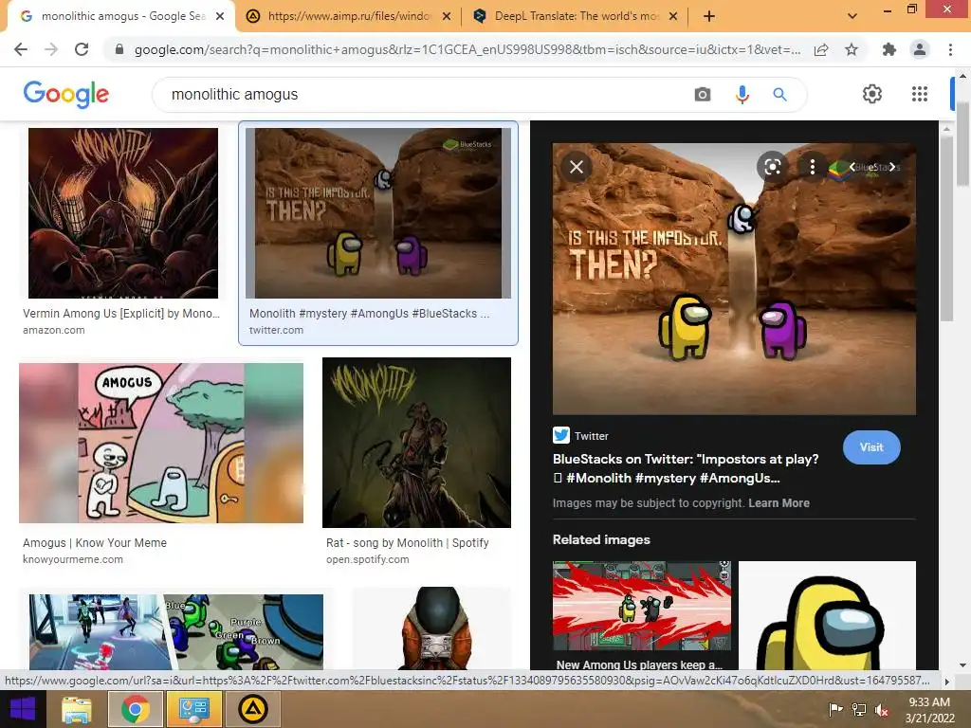Open related yellow crewmate drawing
Screen dimensions: 971x728
click(x=827, y=615)
